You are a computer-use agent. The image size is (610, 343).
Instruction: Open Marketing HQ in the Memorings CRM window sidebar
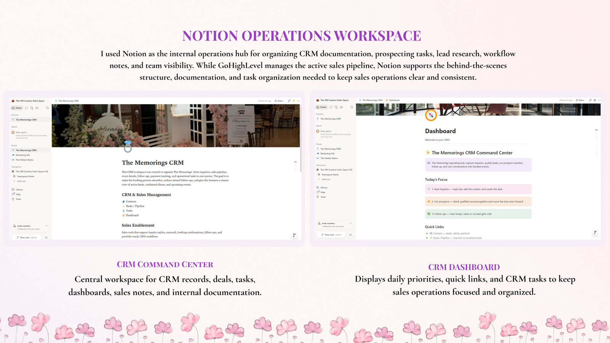(x=21, y=155)
